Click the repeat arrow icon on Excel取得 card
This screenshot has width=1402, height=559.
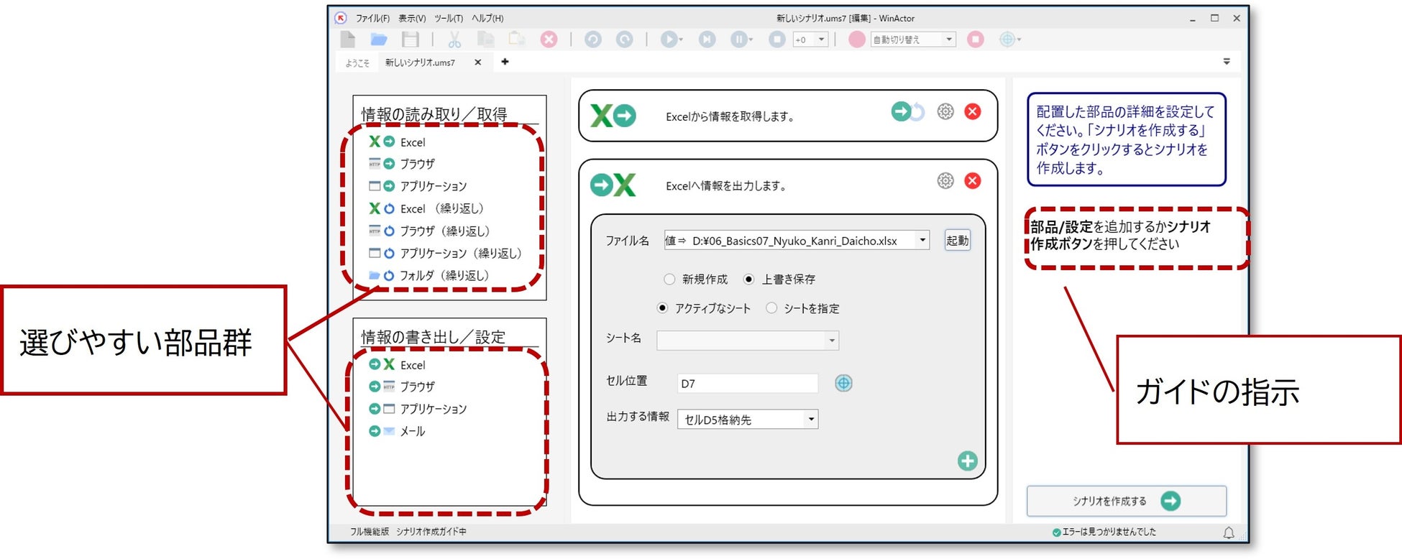pyautogui.click(x=908, y=111)
